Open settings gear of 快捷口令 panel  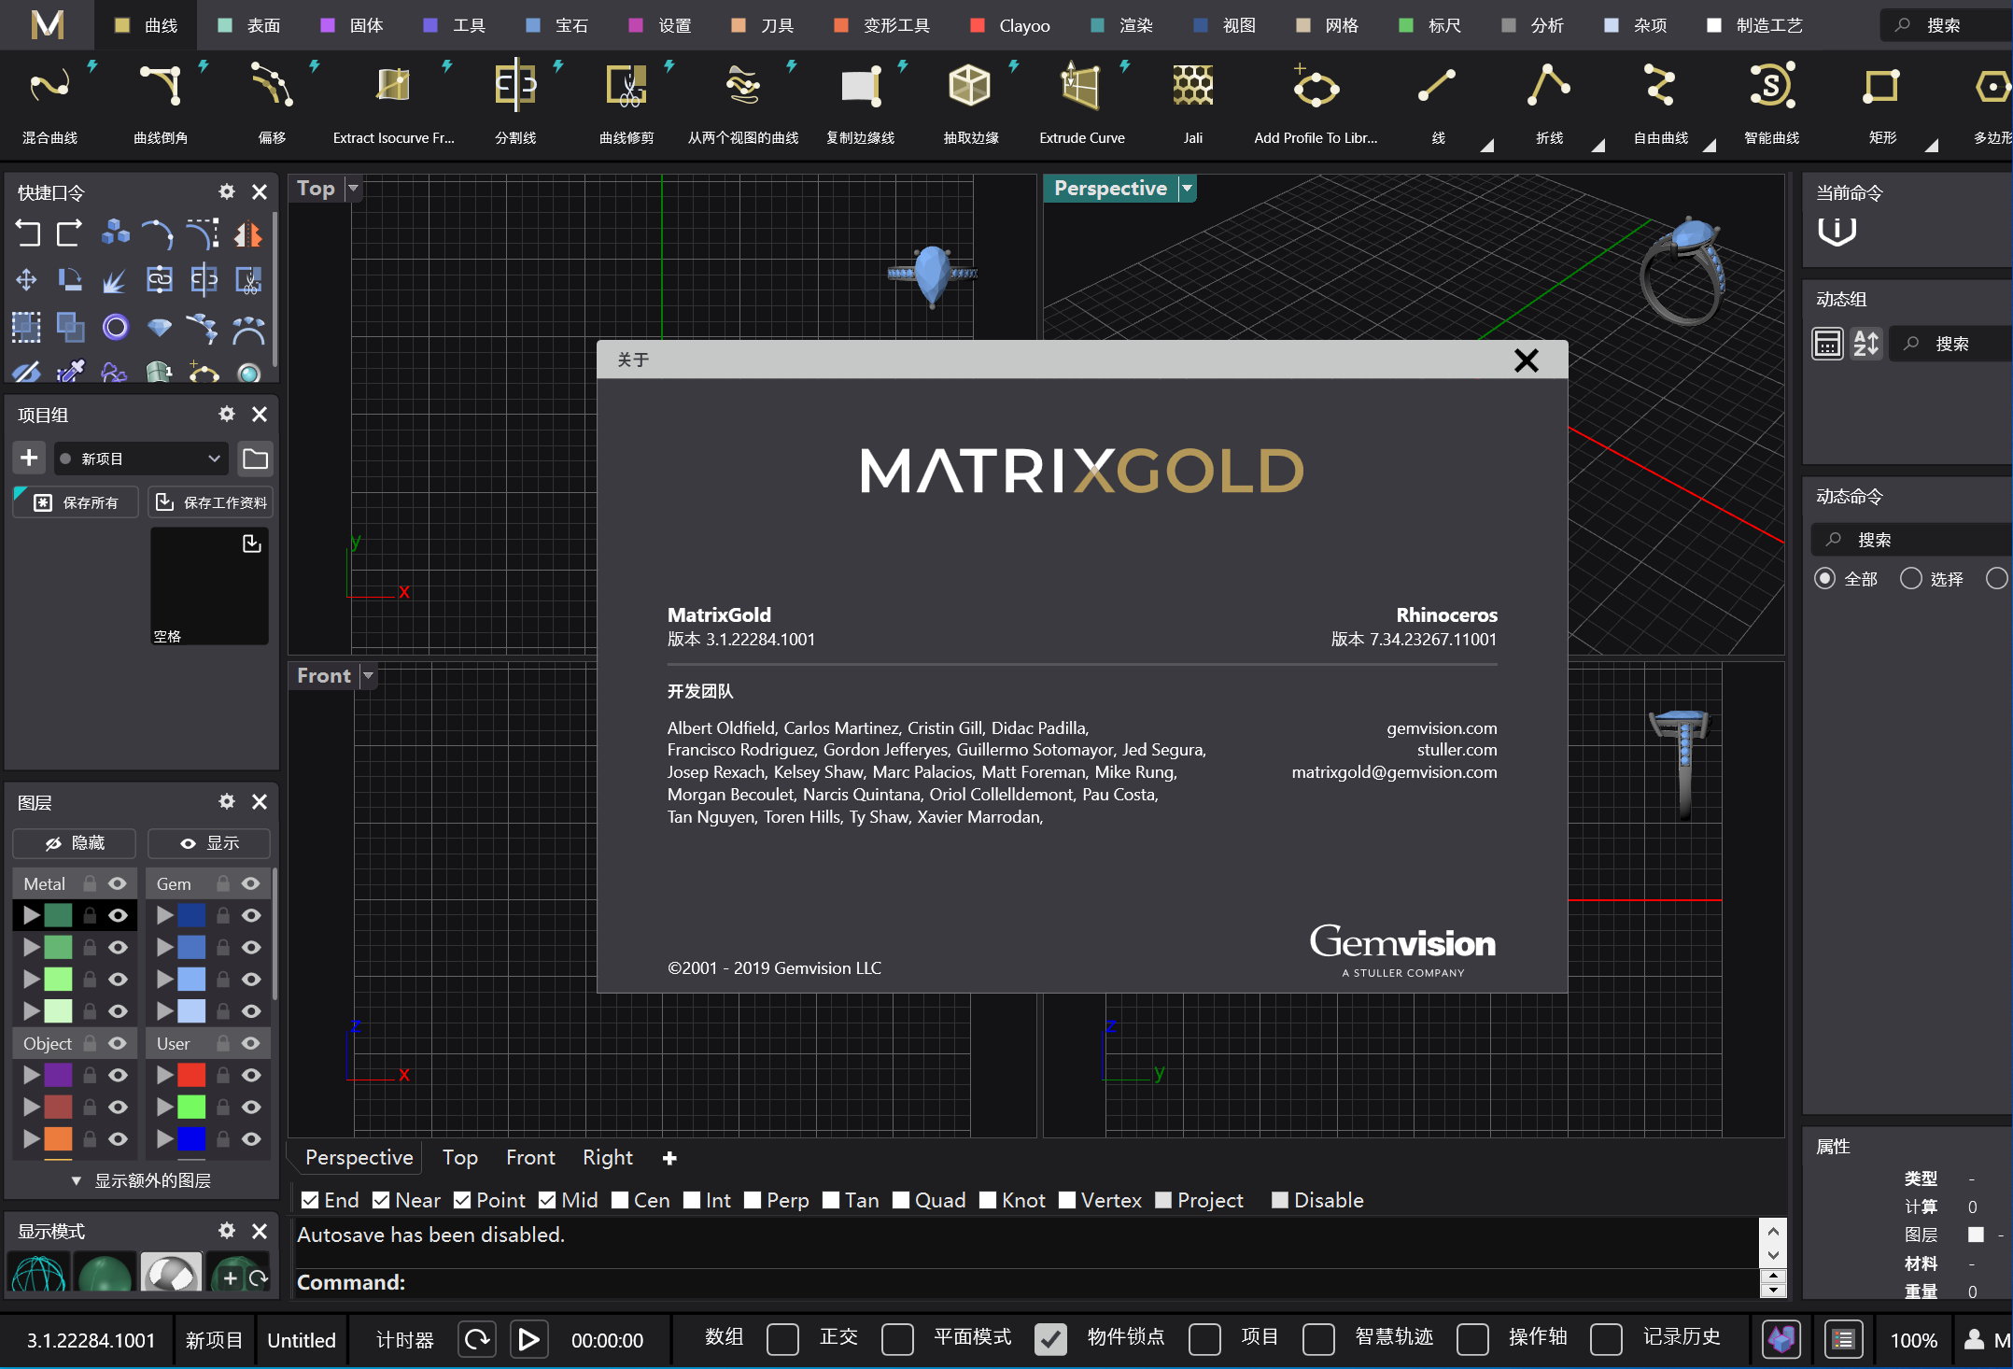(227, 191)
